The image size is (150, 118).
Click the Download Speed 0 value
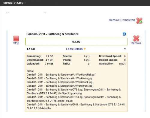(x=125, y=56)
